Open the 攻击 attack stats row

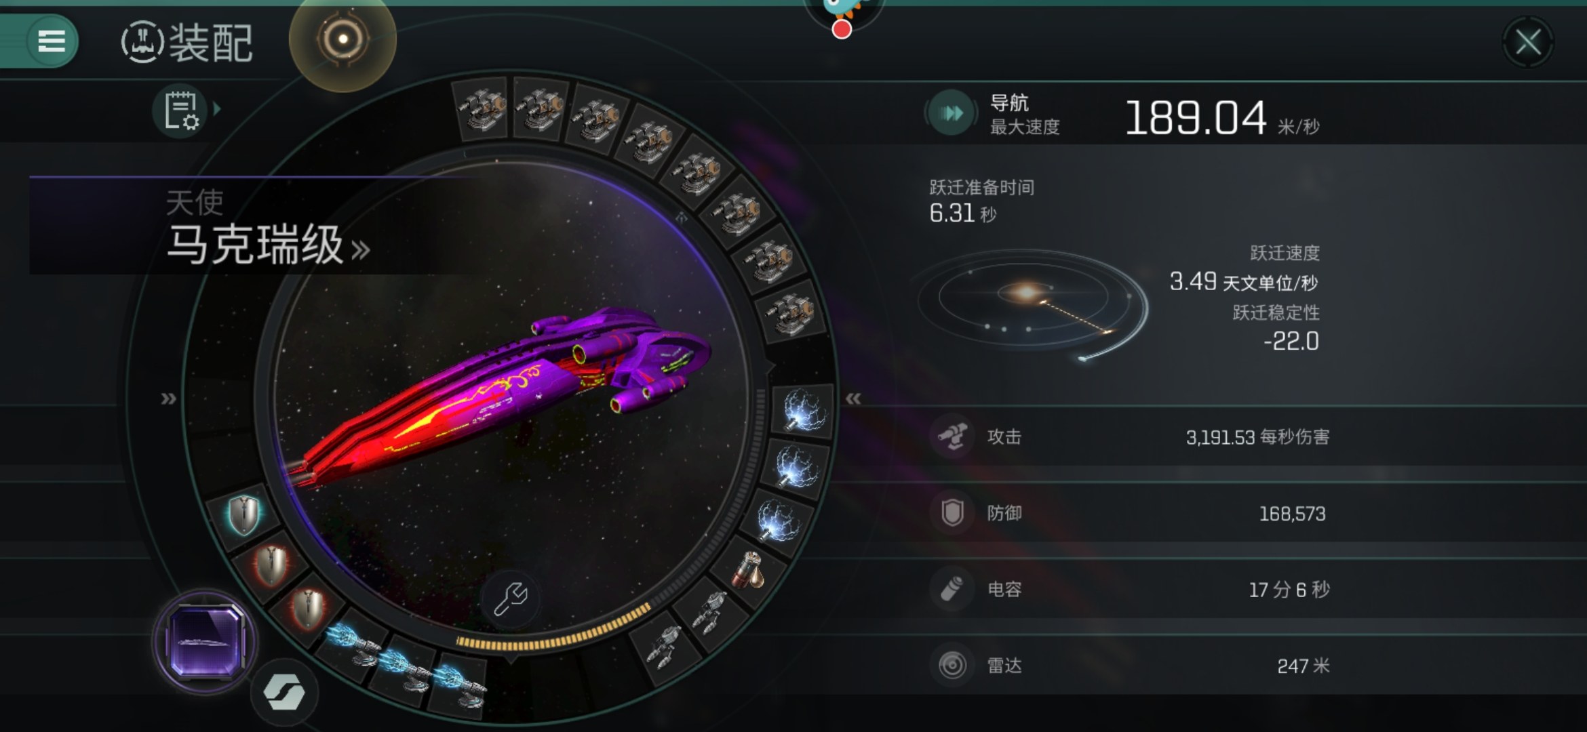[x=1129, y=436]
